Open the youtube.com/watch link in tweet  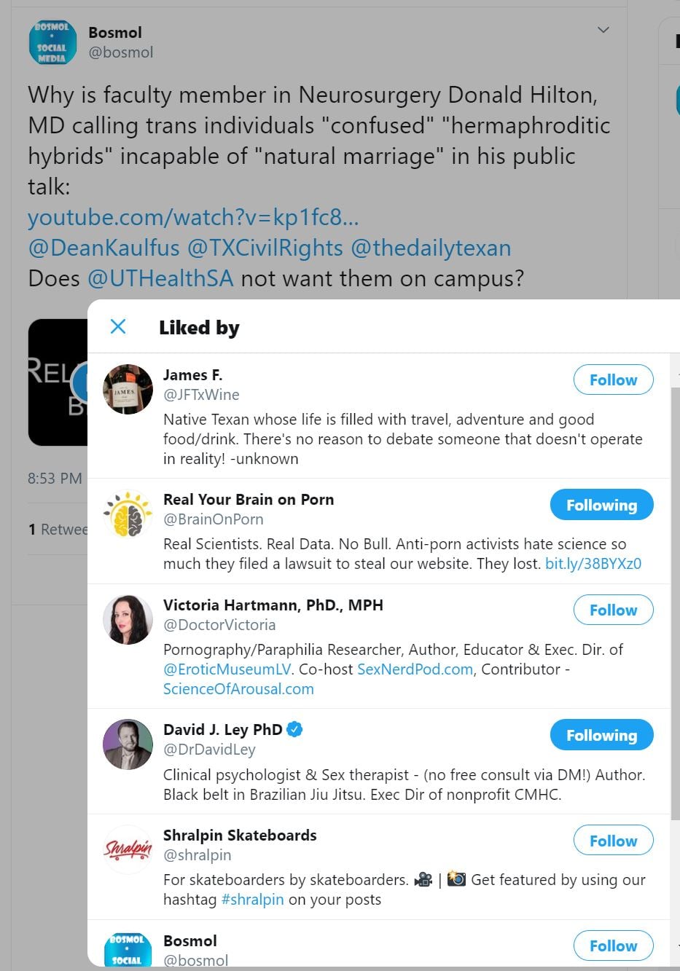point(193,217)
